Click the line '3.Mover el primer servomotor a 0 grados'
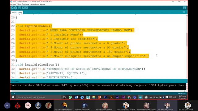This screenshot has height=111, width=198. [73, 43]
